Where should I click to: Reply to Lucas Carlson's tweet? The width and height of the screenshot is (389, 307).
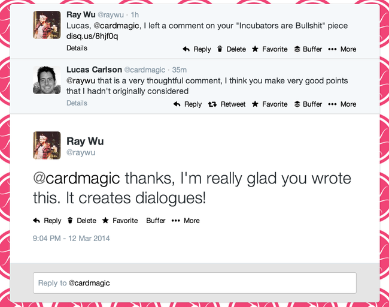click(x=187, y=104)
